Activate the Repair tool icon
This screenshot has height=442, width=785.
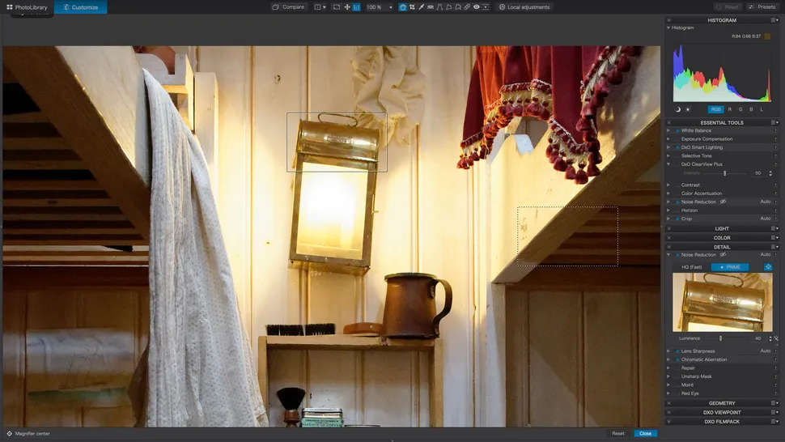click(466, 7)
